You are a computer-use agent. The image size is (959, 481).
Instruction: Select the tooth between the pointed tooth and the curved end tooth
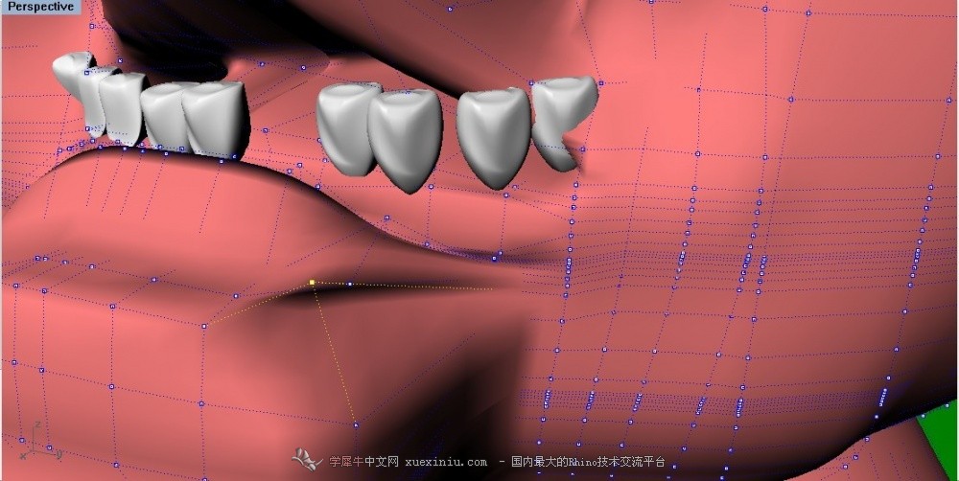click(492, 136)
